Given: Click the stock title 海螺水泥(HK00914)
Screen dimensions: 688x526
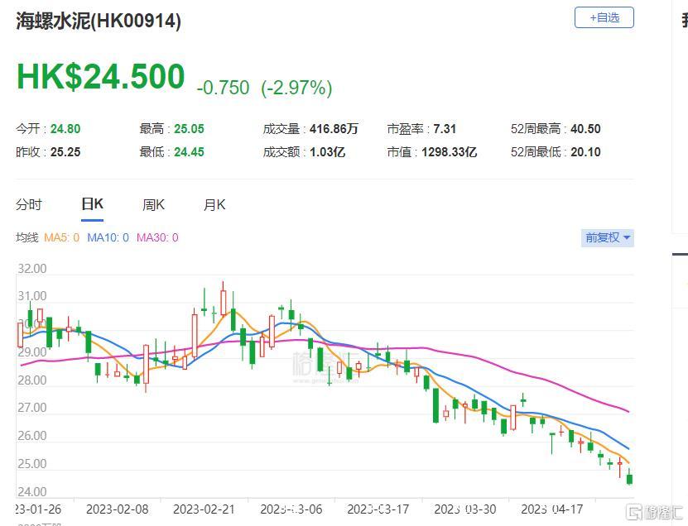Looking at the screenshot, I should pos(99,21).
